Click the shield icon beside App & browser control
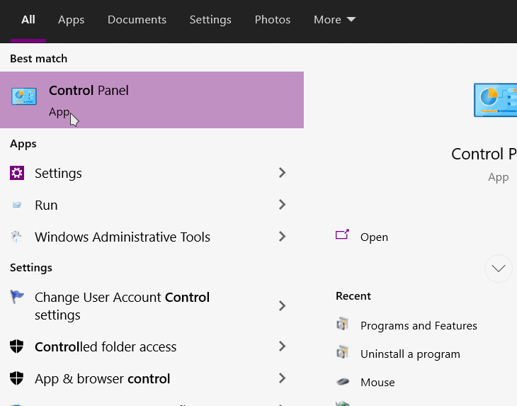The image size is (517, 406). point(17,378)
